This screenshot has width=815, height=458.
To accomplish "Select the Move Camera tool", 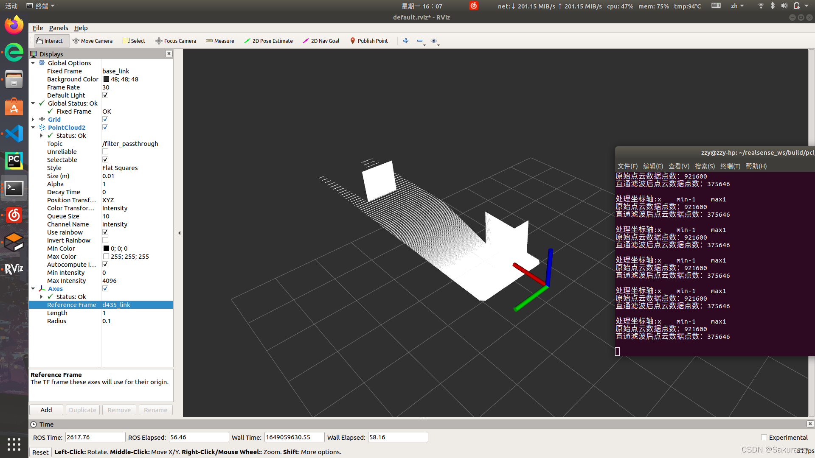I will 93,41.
